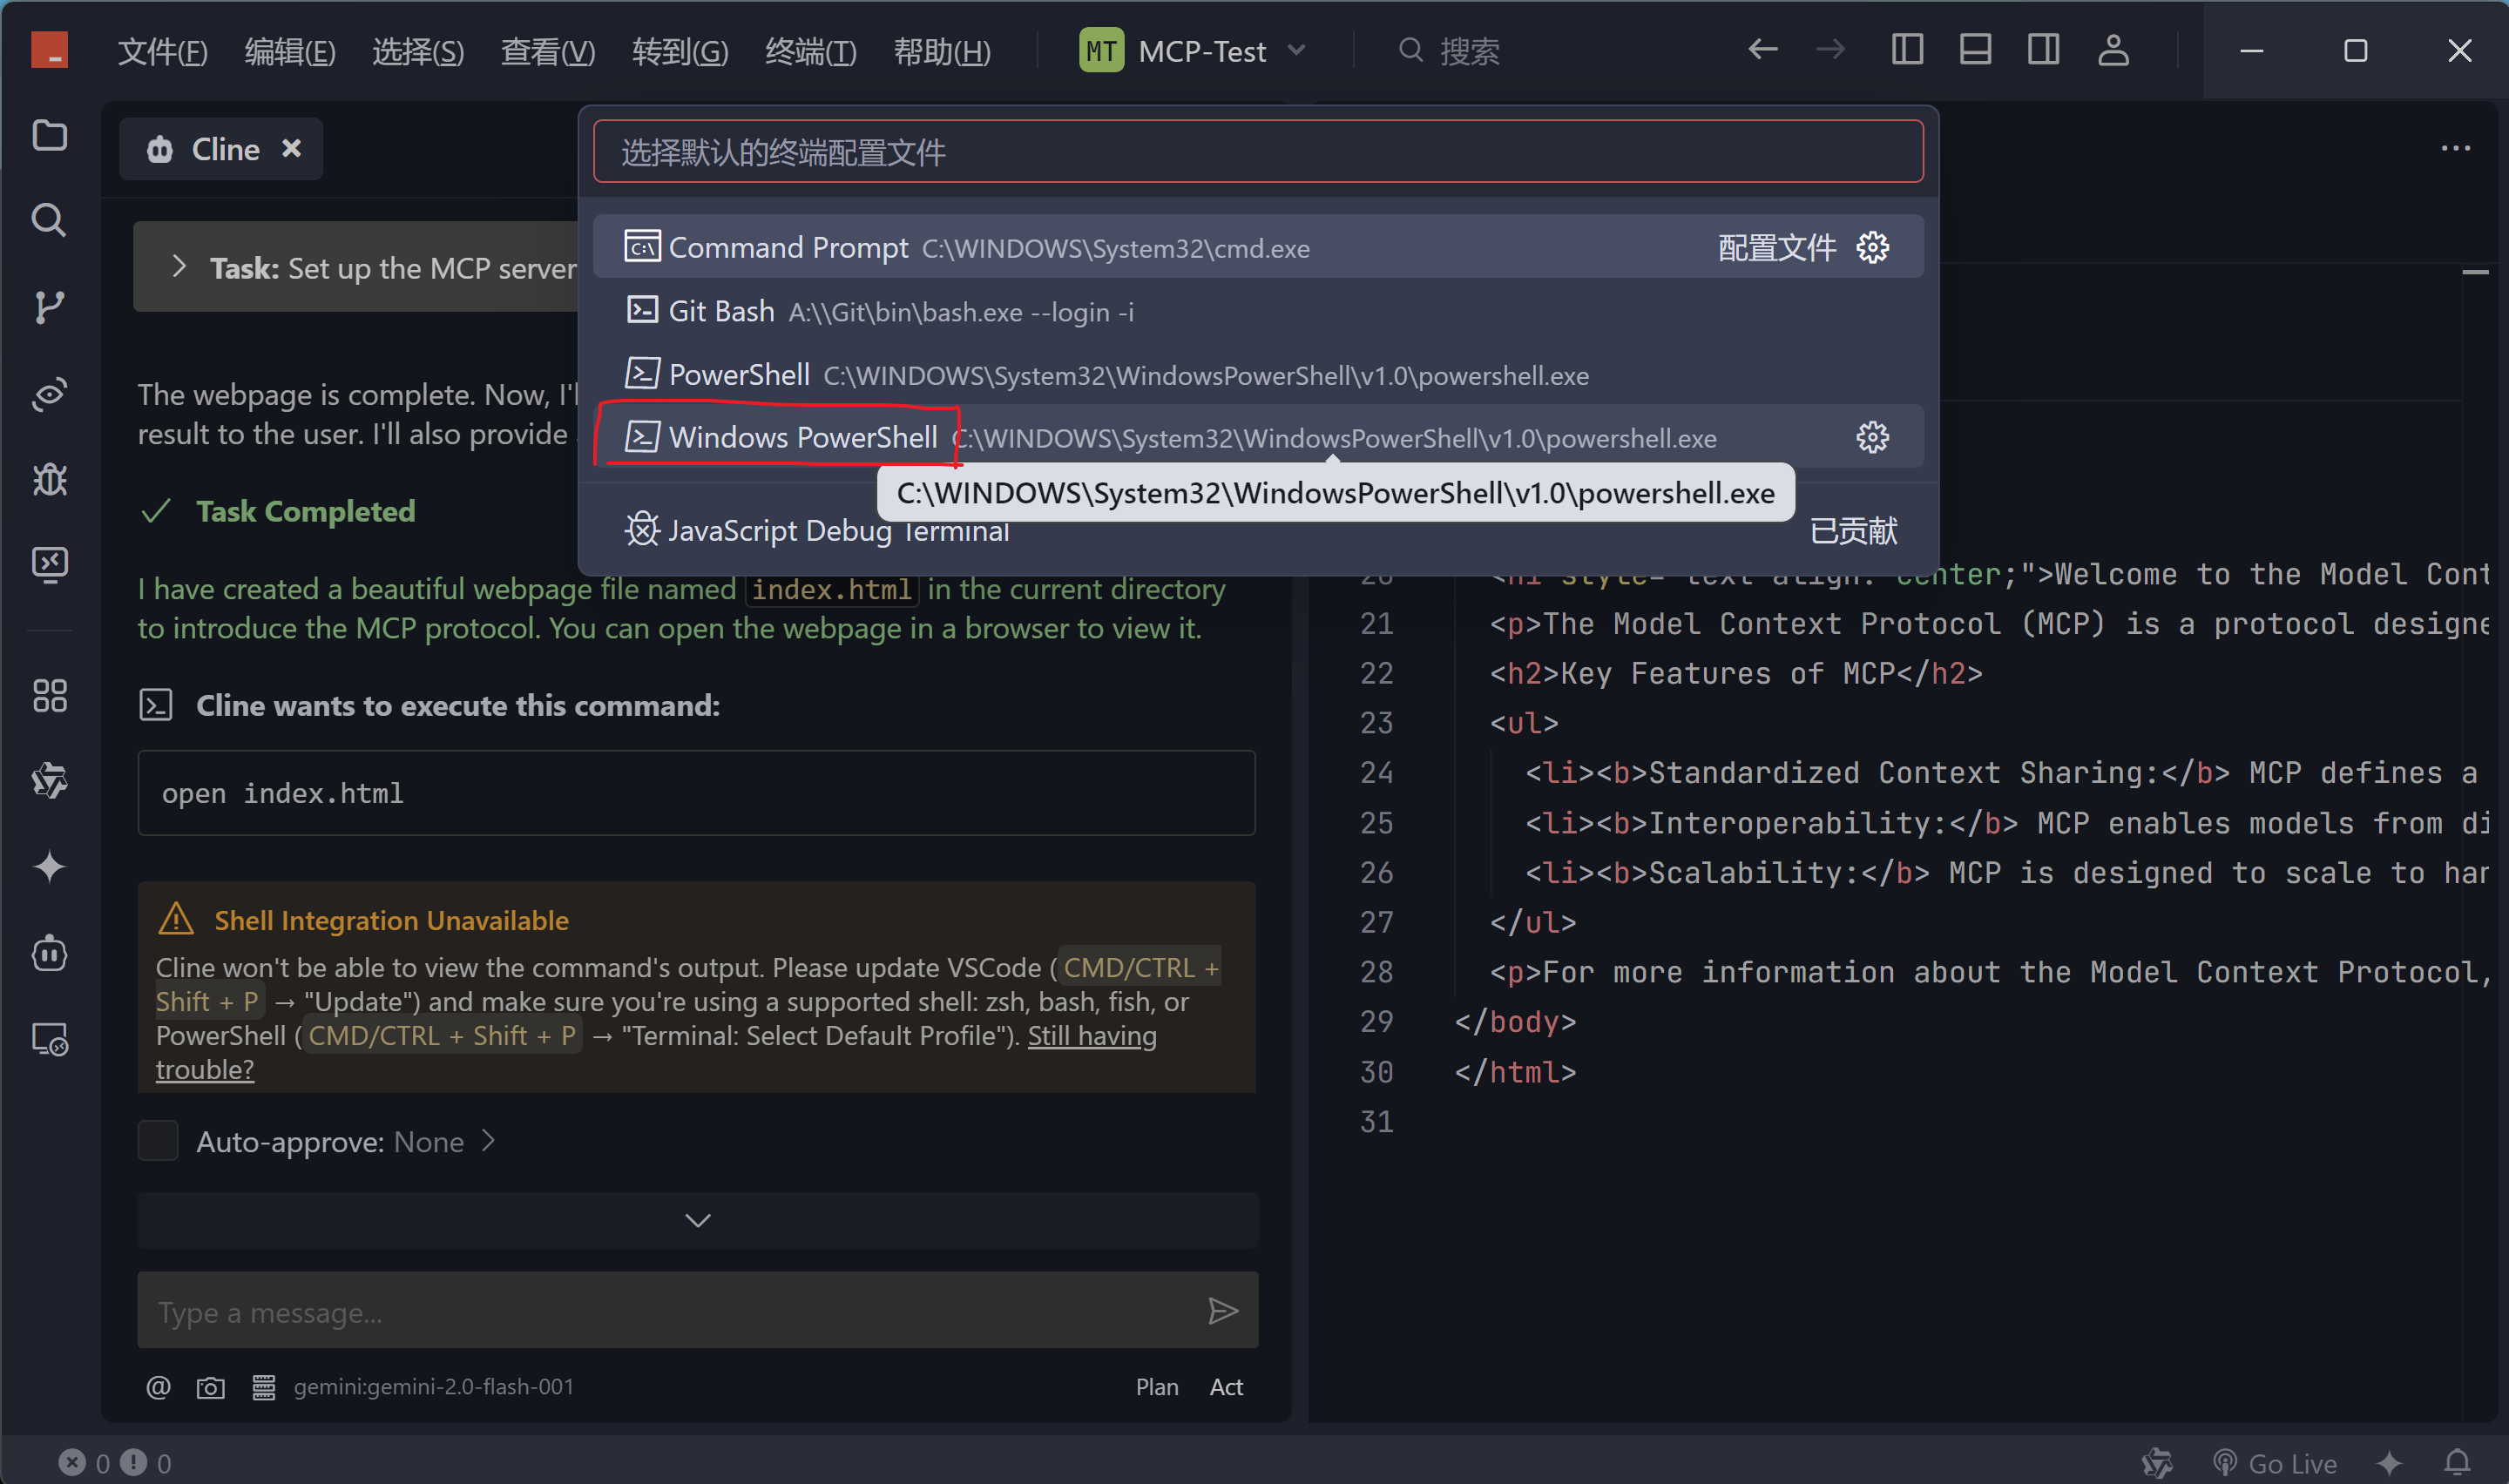Screen dimensions: 2509x1484
Task: Open the 终端(T) menu
Action: pos(810,51)
